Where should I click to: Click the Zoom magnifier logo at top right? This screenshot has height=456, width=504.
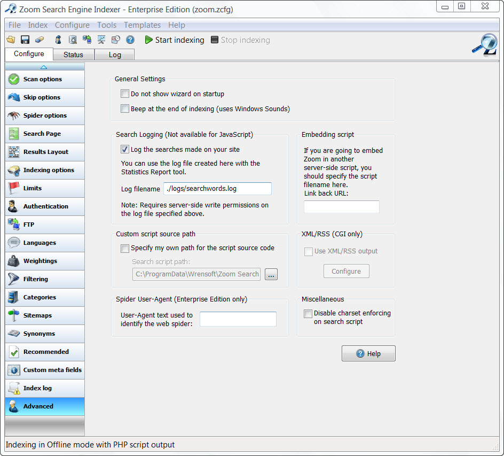point(485,45)
